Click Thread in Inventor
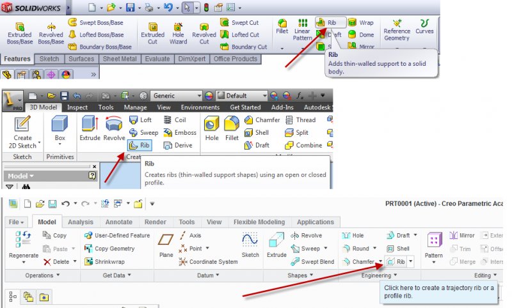The height and width of the screenshot is (308, 512). tap(300, 120)
